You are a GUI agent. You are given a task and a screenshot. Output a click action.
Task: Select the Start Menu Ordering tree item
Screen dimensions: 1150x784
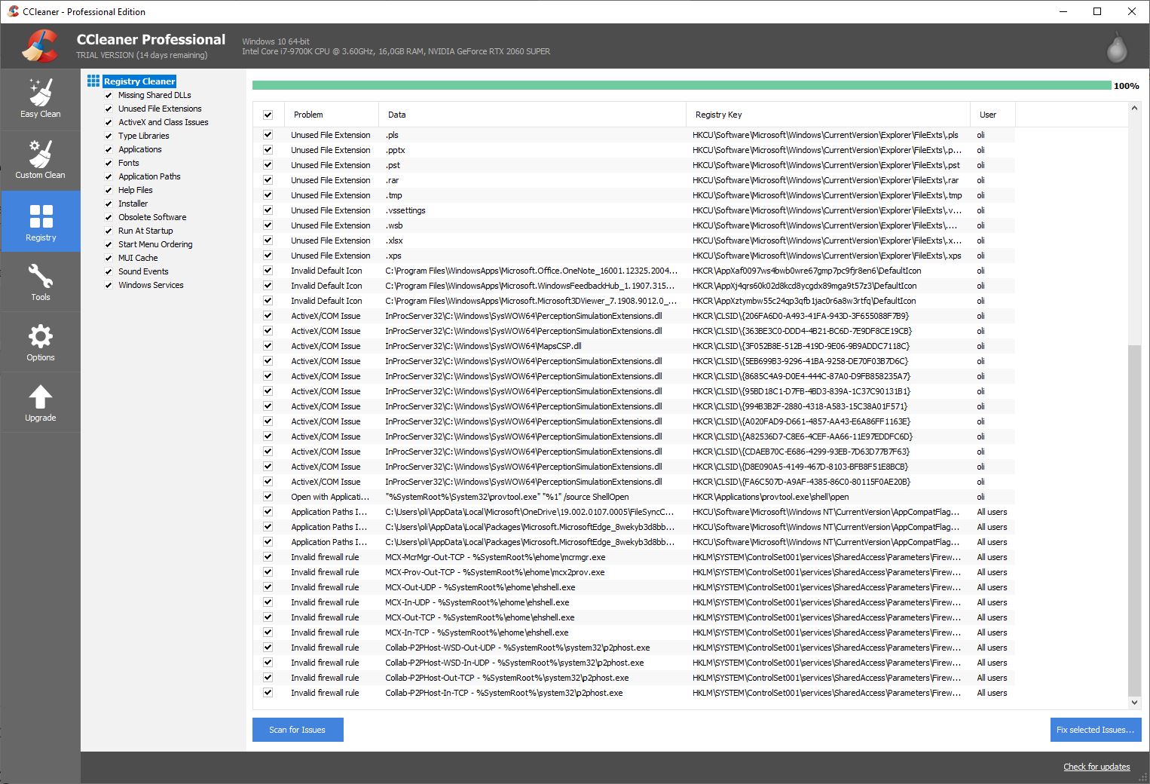[155, 244]
